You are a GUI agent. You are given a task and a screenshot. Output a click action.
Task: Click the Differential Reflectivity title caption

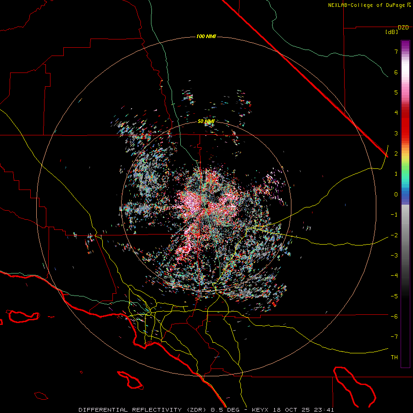click(x=206, y=410)
